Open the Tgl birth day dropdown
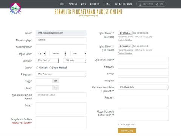The image size is (181, 136). (41, 54)
